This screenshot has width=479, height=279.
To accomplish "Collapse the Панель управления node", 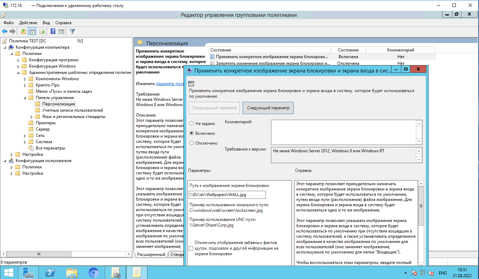I will 25,98.
